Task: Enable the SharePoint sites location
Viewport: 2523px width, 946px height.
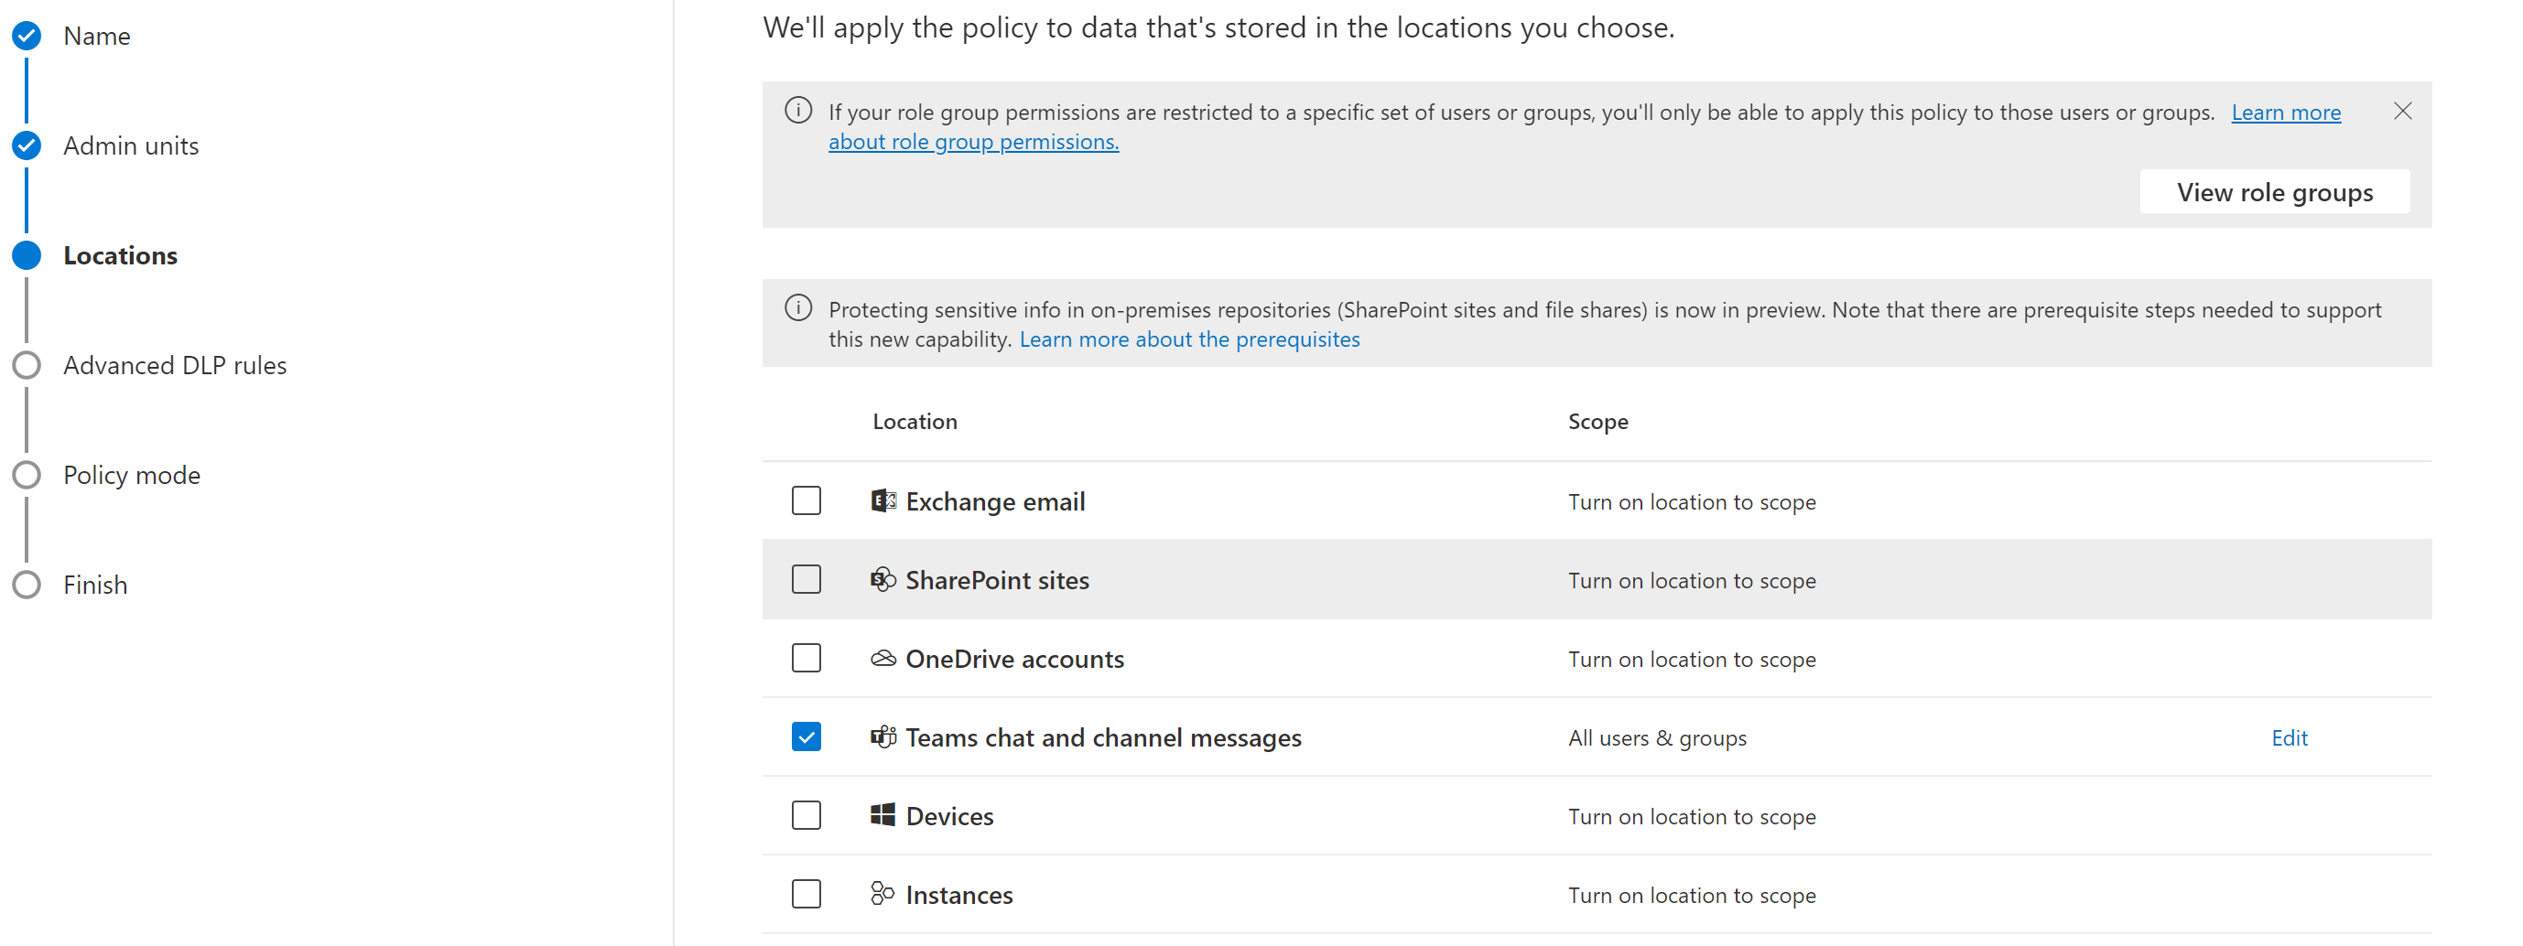Action: [x=807, y=579]
